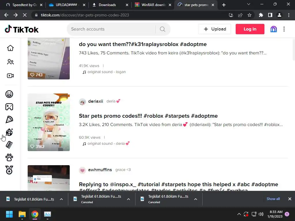The image size is (295, 221).
Task: Open deriaxii profile link
Action: click(x=96, y=101)
